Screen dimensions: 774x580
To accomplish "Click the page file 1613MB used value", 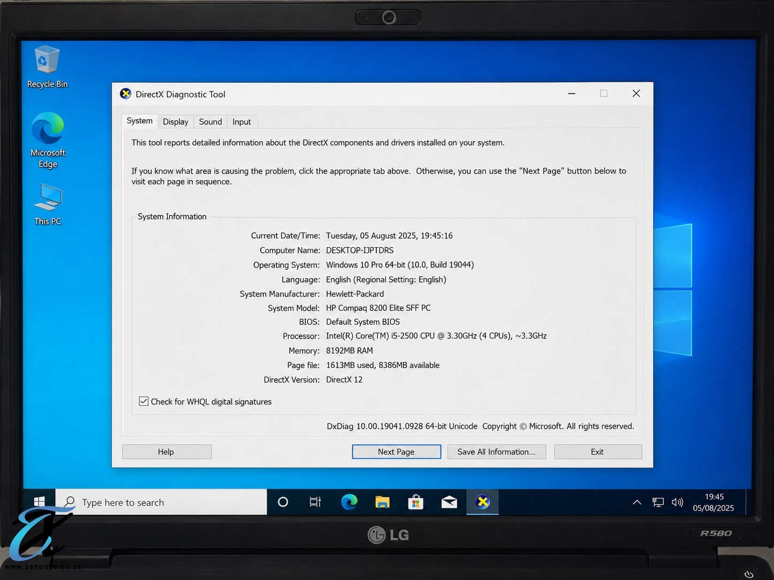I will pos(383,365).
